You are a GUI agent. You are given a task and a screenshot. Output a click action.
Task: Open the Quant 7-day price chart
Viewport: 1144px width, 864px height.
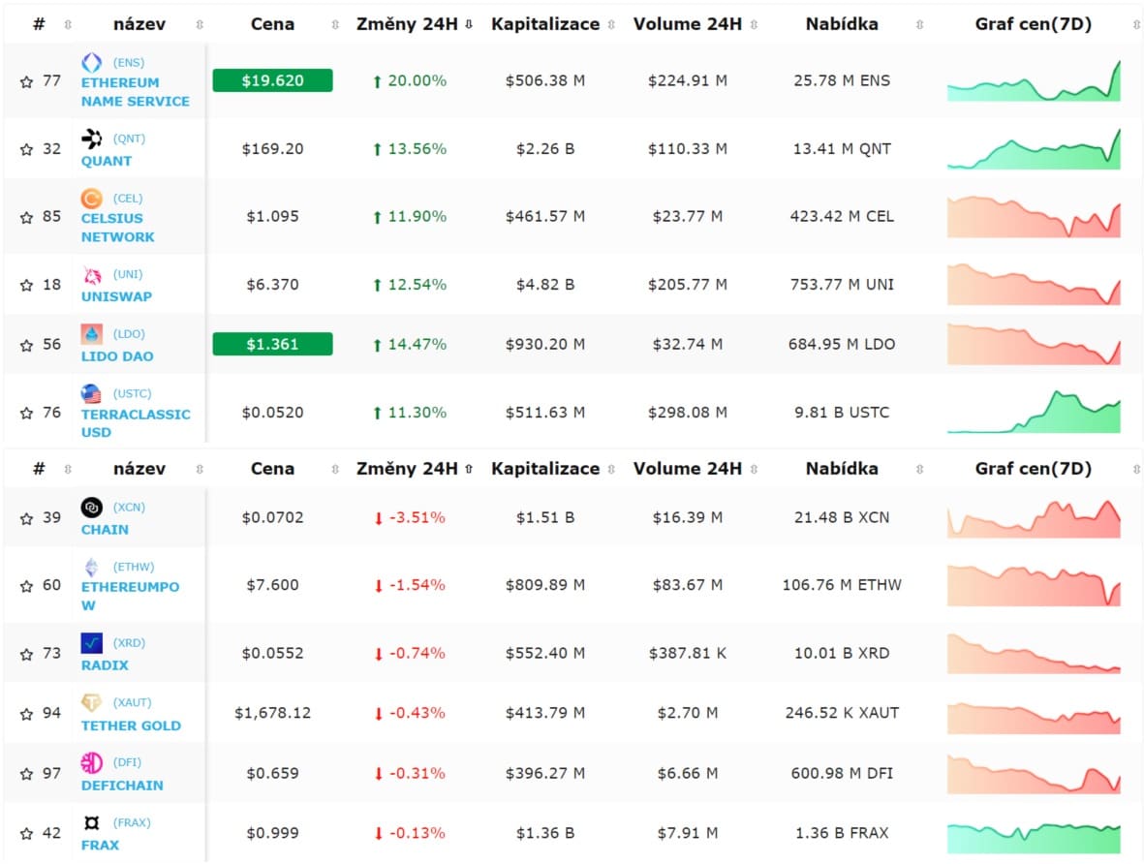pyautogui.click(x=1034, y=148)
